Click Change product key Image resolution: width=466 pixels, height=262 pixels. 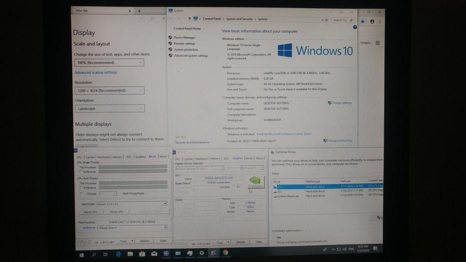(x=340, y=141)
